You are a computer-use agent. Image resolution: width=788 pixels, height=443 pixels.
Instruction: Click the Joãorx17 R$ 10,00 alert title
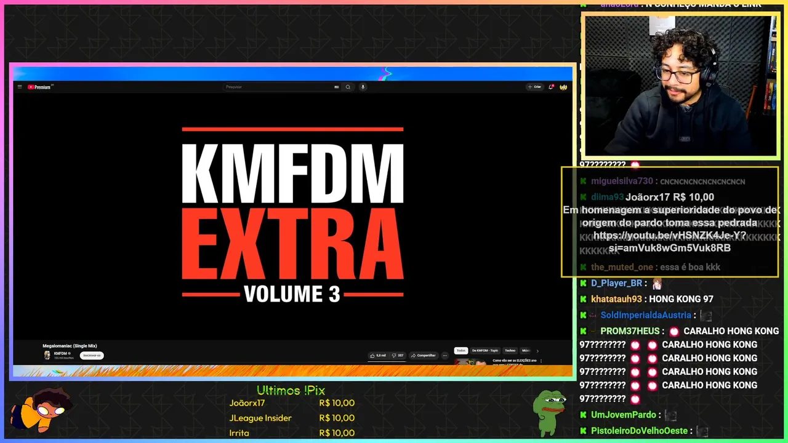pos(670,197)
